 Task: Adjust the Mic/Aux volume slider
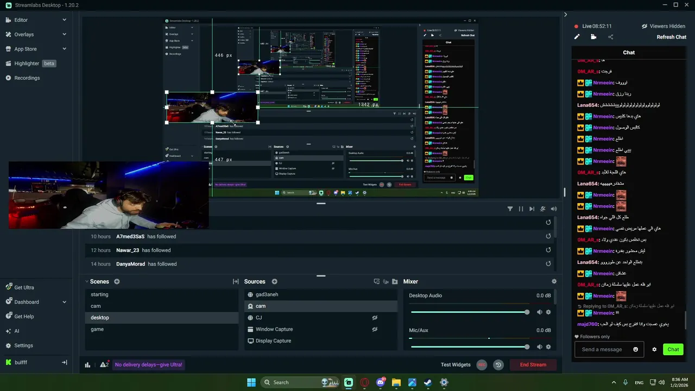[470, 346]
